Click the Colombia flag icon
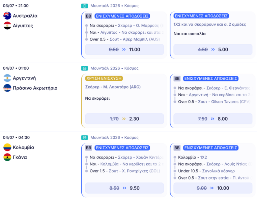257x200 pixels. tap(7, 147)
